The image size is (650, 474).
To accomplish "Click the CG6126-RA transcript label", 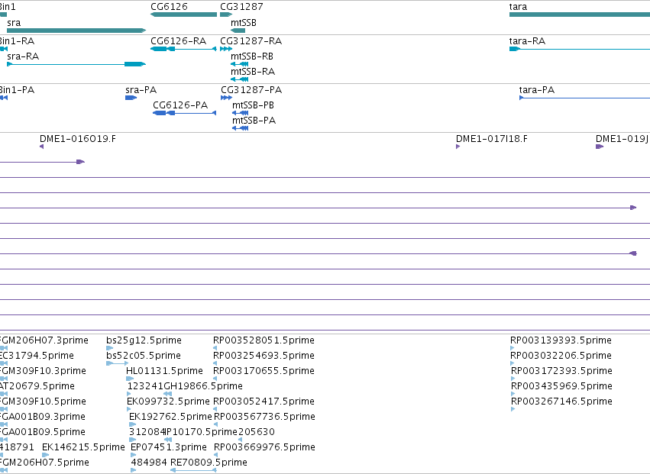I will tap(178, 41).
